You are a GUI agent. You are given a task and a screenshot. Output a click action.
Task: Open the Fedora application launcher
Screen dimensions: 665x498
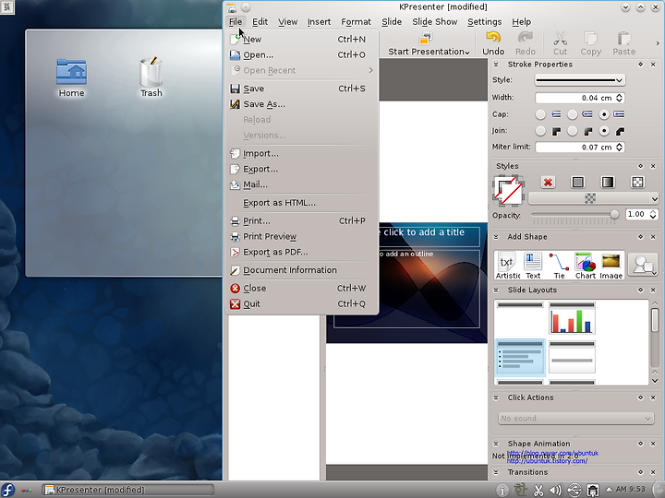(x=7, y=490)
